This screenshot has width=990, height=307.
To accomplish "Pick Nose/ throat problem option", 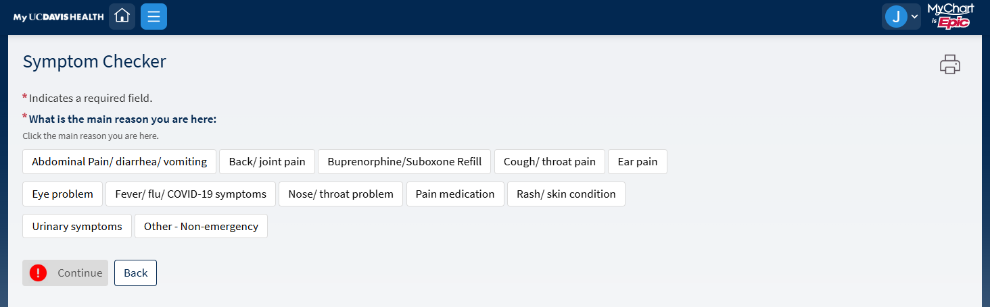I will [x=341, y=194].
